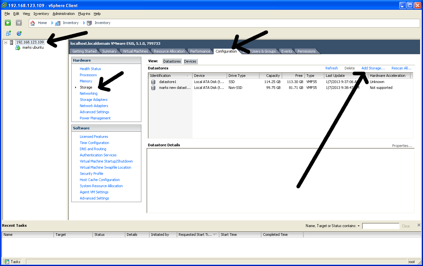Select Devices view button
Viewport: 423px width, 266px height.
click(190, 61)
